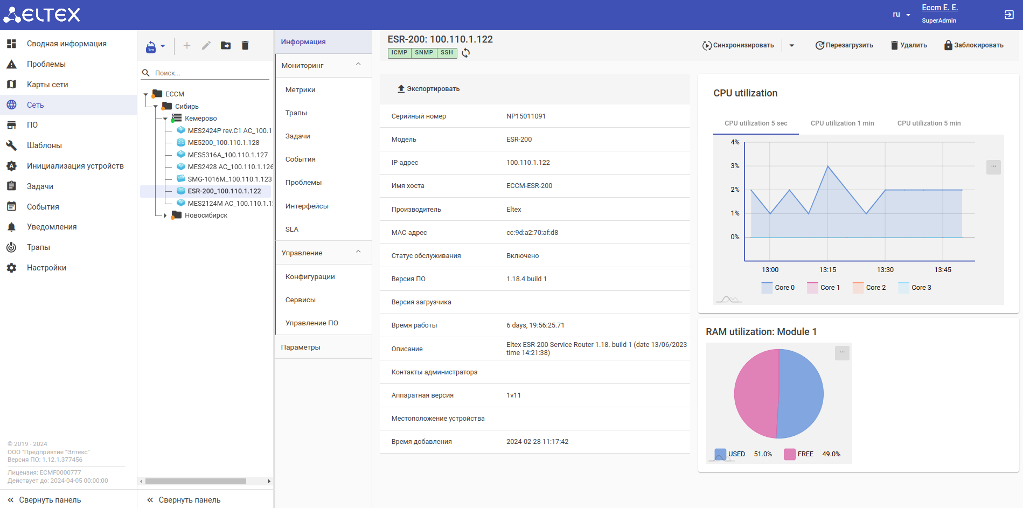Click the Проблемы warning triangle icon

(x=11, y=64)
